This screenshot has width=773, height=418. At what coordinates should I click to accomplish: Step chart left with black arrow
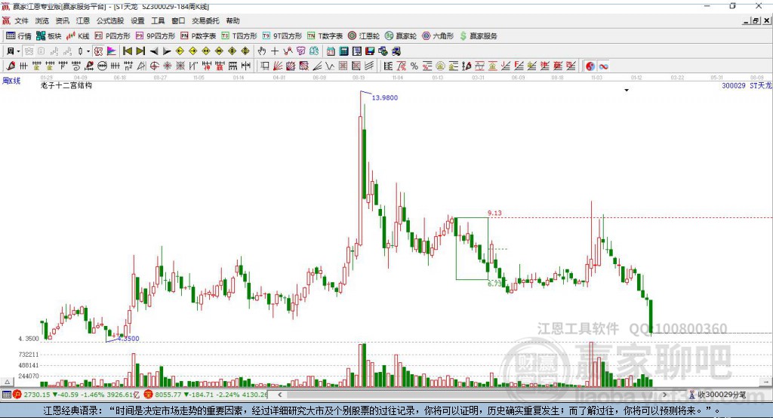[154, 51]
